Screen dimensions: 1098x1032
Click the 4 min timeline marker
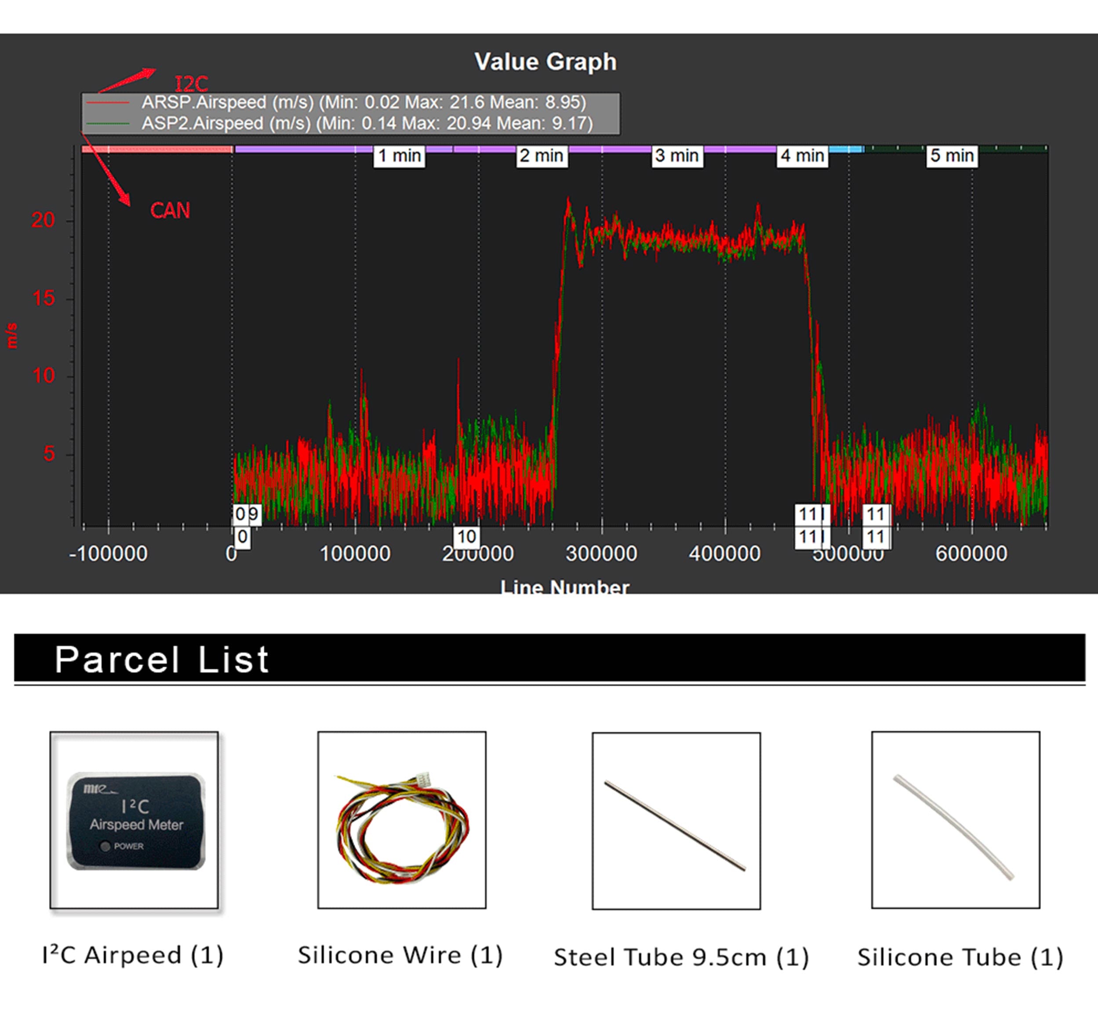coord(802,156)
